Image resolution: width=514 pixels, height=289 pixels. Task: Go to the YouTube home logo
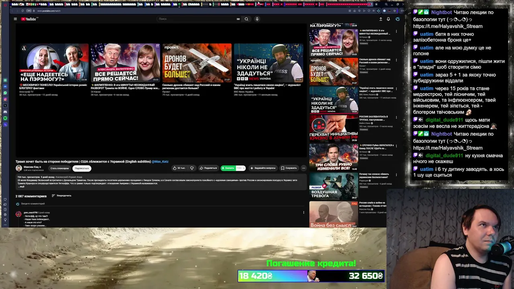coord(29,19)
